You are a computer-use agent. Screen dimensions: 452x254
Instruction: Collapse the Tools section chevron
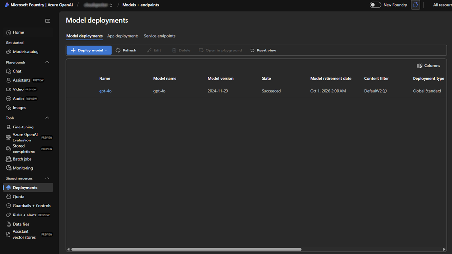tap(47, 118)
